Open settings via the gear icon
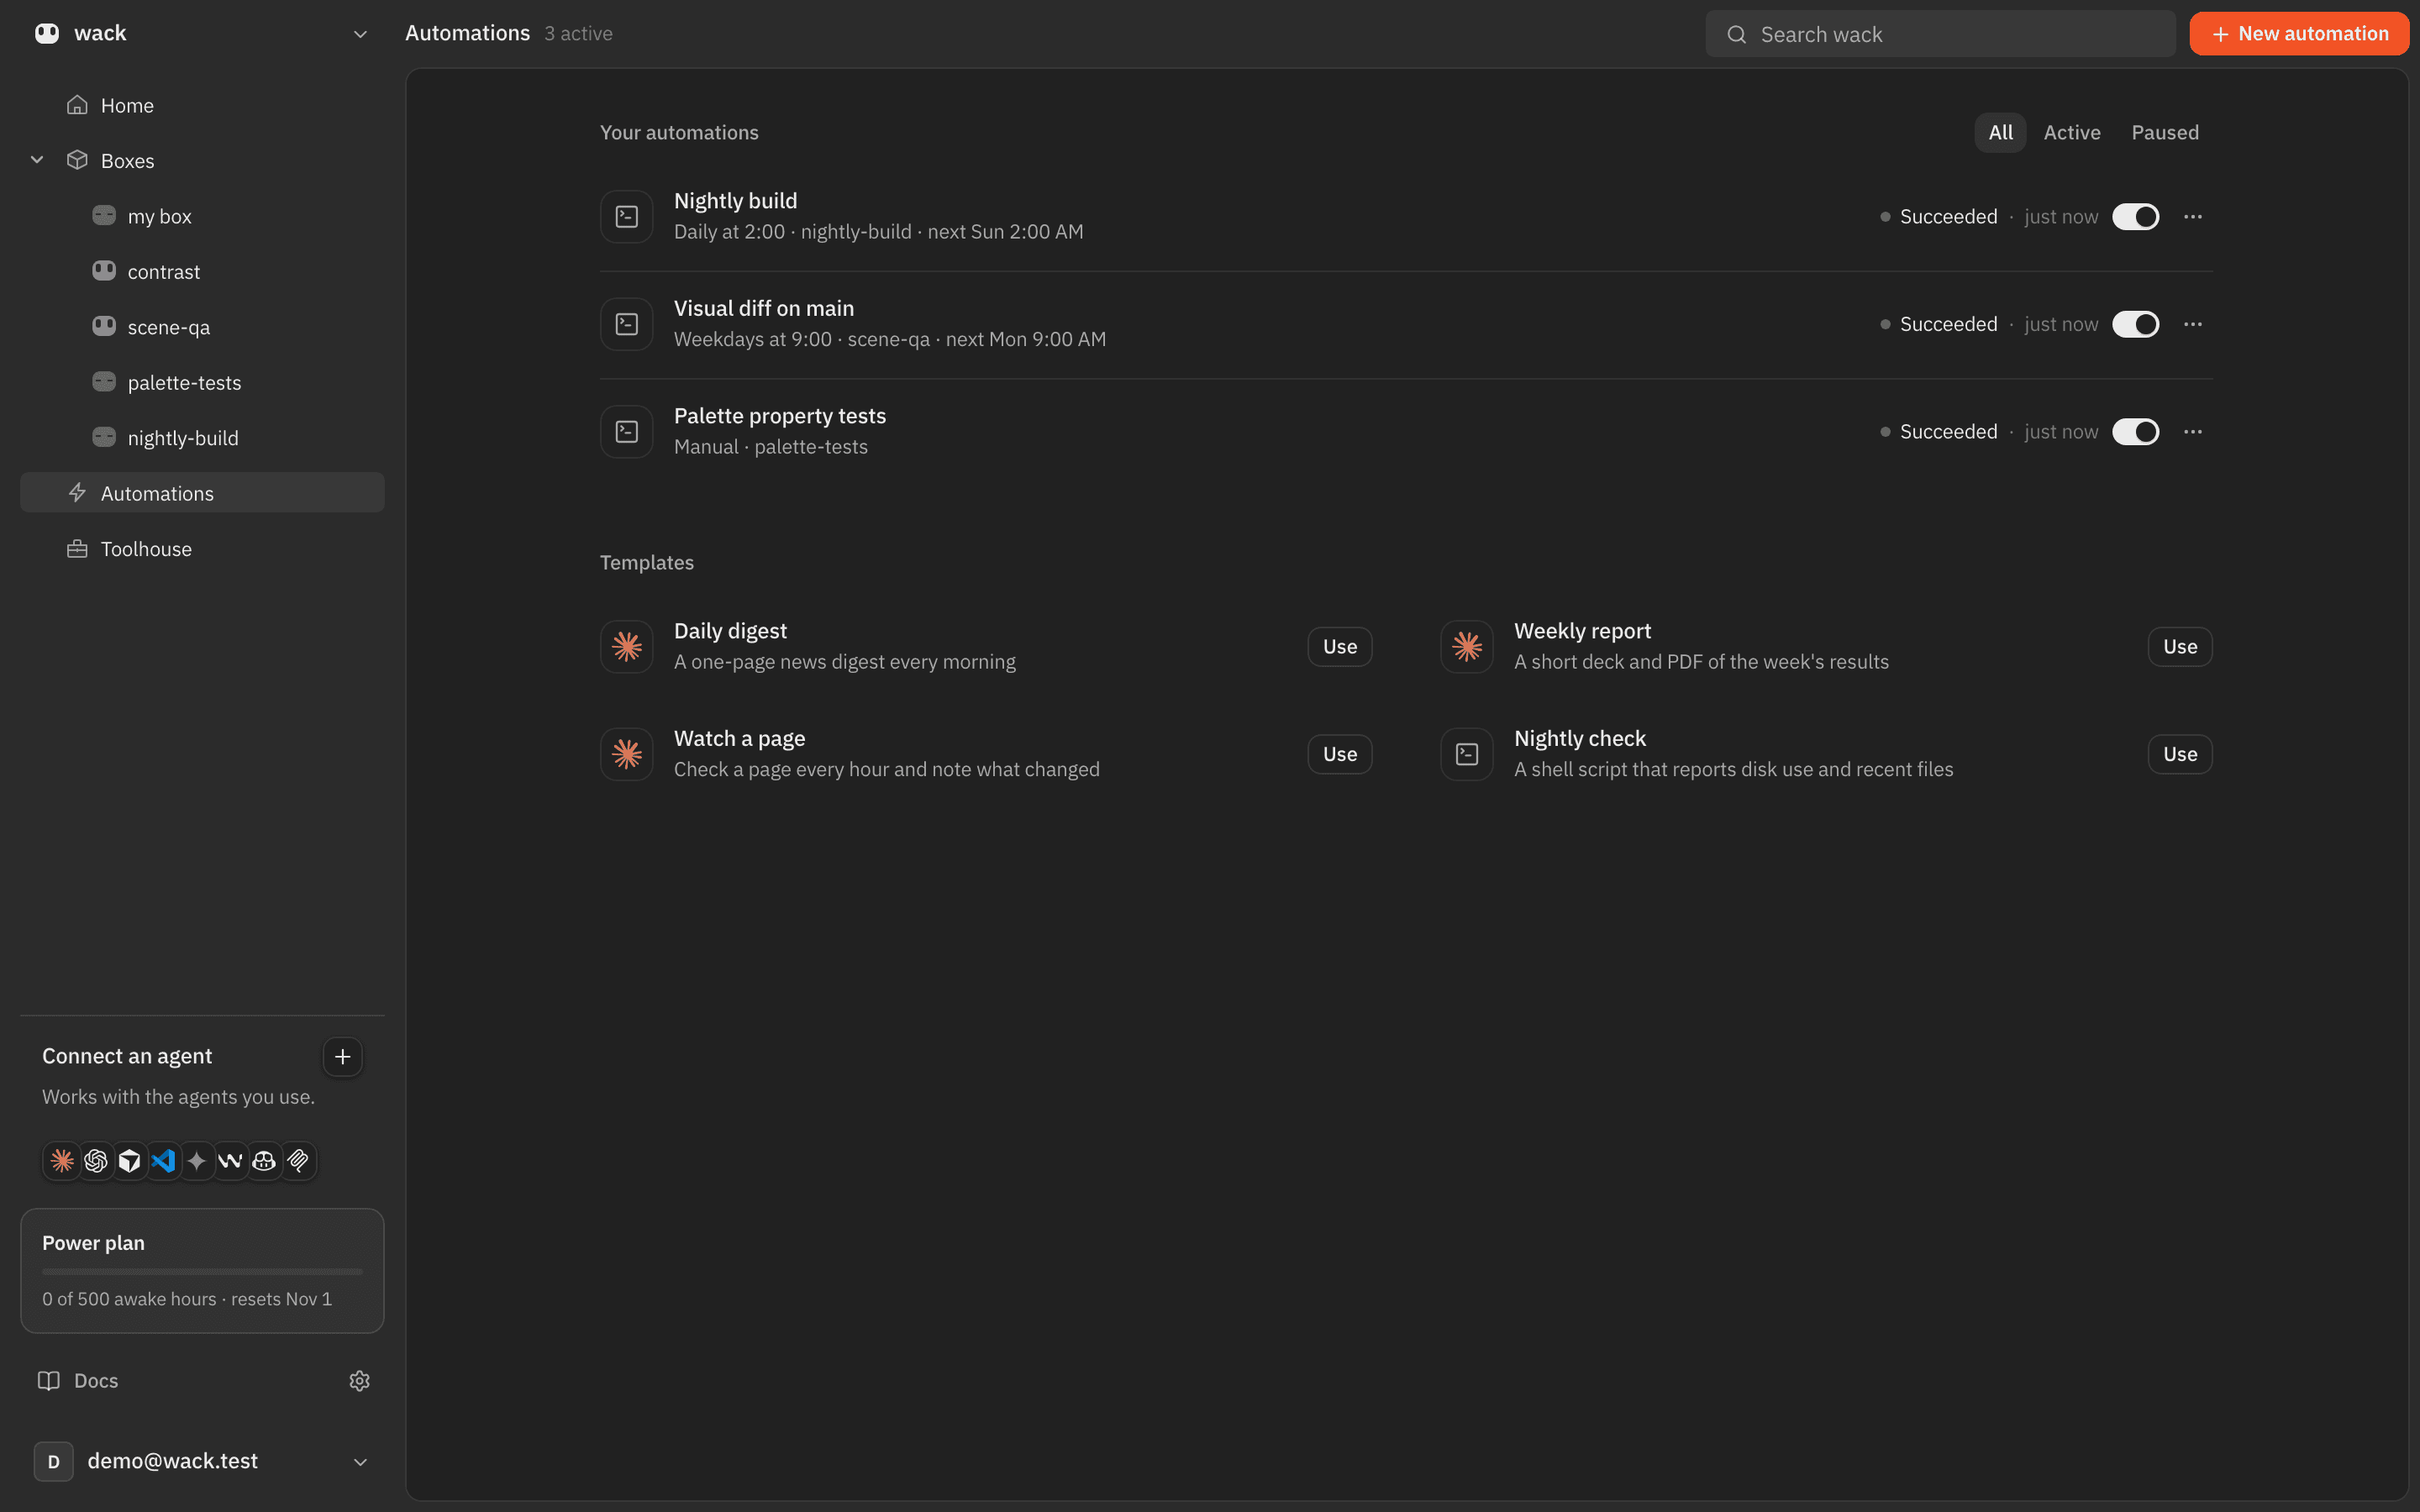Viewport: 2420px width, 1512px height. coord(360,1381)
